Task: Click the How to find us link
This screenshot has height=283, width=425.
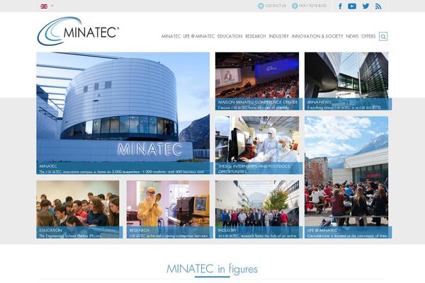Action: [312, 6]
